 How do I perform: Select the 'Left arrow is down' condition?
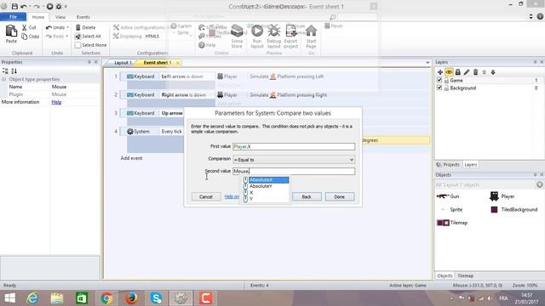(x=182, y=76)
